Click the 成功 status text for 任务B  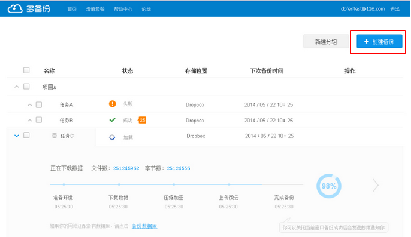tap(128, 121)
